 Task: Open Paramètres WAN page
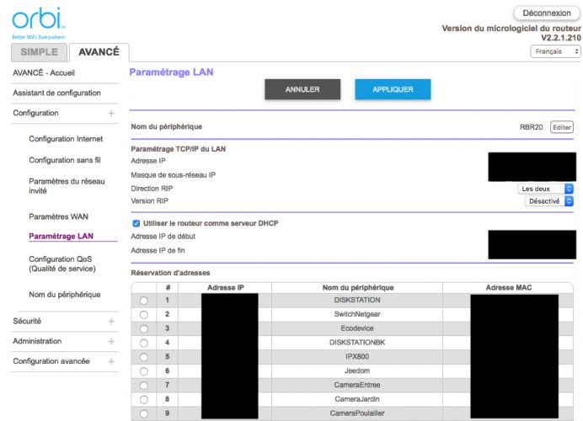pyautogui.click(x=58, y=216)
